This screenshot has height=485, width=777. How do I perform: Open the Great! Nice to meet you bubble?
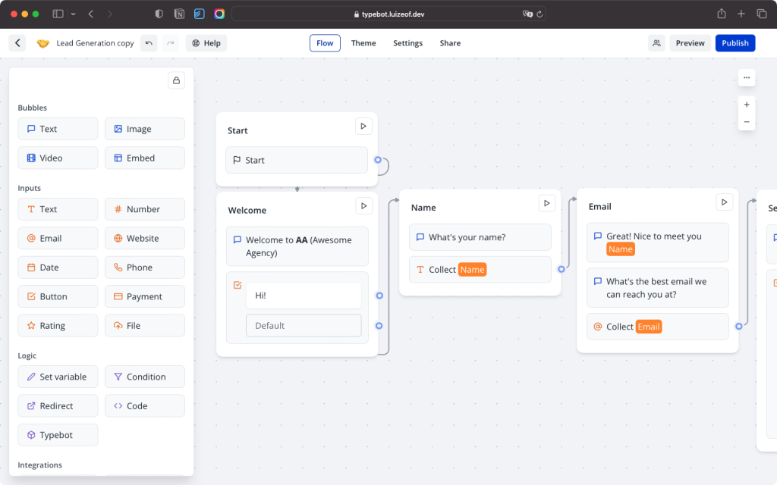[x=658, y=242]
